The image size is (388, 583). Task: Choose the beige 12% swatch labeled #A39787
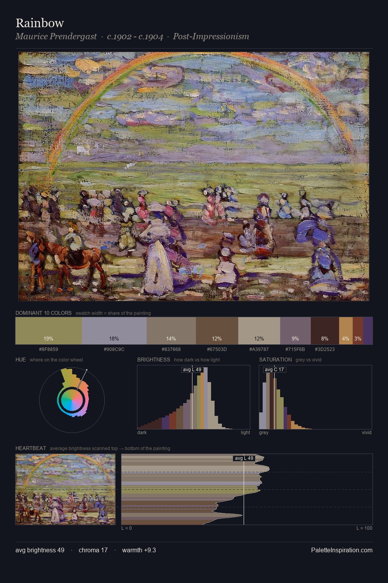pos(259,331)
